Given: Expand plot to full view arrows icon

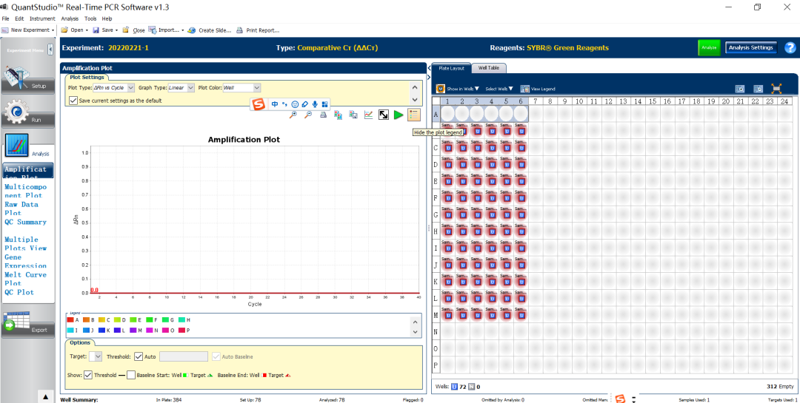Looking at the screenshot, I should [383, 115].
